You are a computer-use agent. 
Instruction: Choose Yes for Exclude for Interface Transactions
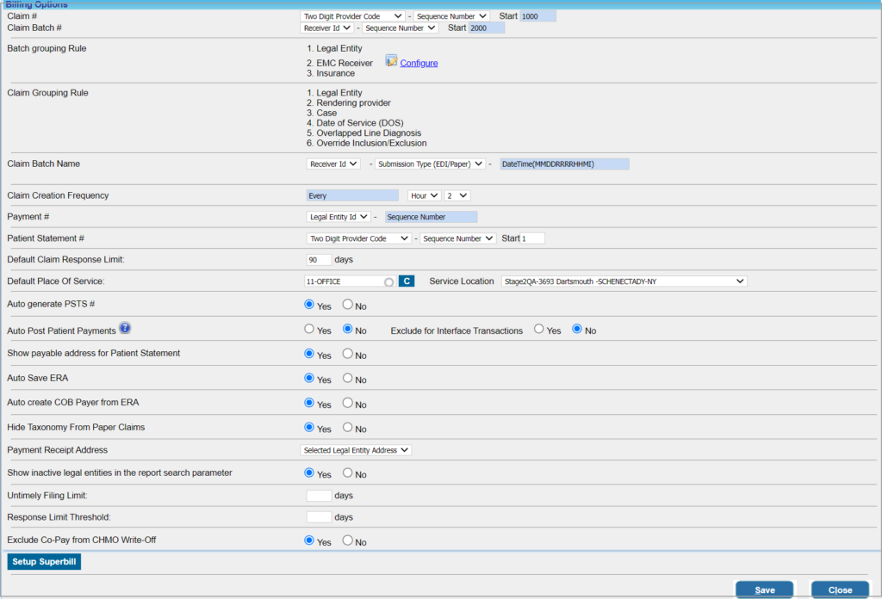[x=539, y=329]
